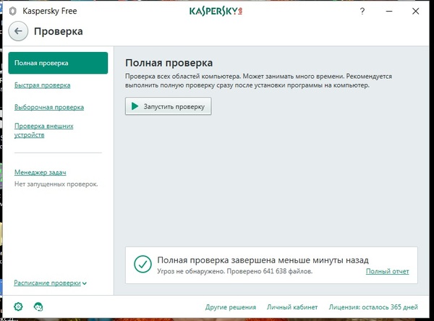Click the Лицензия: осталось 365 дней link
This screenshot has width=434, height=321.
coord(373,307)
